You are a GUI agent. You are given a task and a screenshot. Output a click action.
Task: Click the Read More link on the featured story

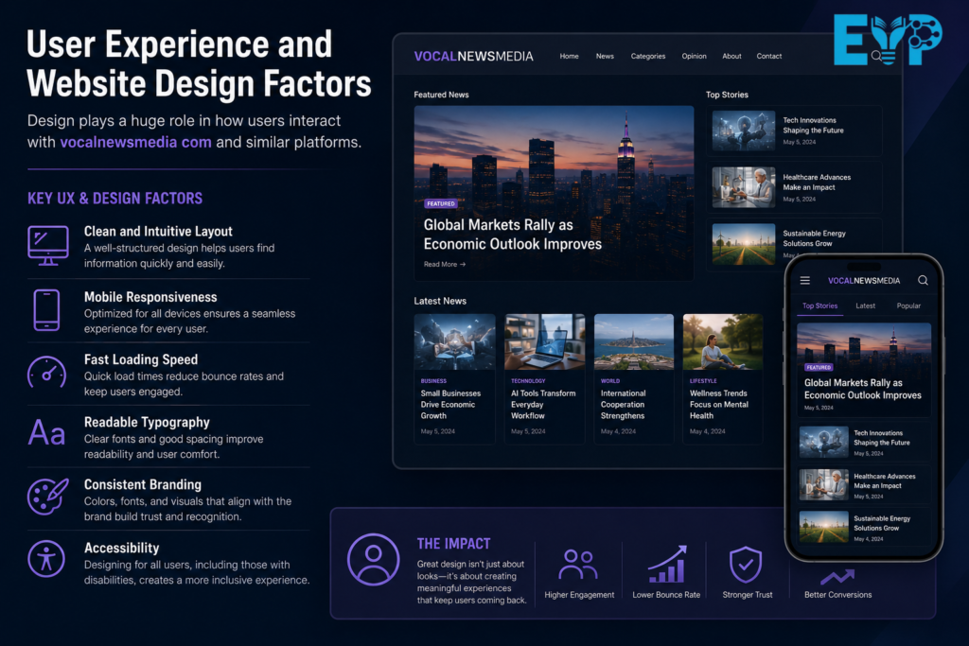coord(445,264)
